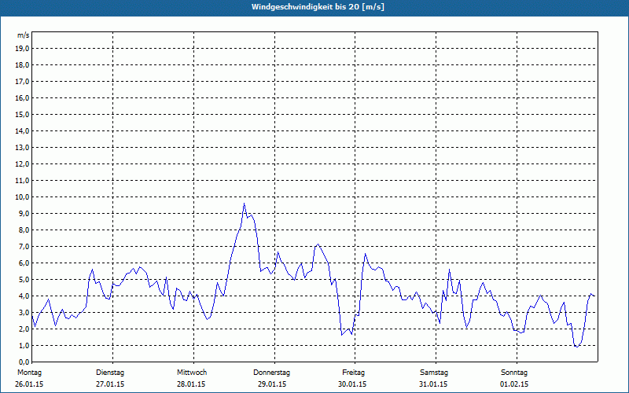Click the '3,0' y-axis label
This screenshot has height=393, width=629.
pos(24,312)
